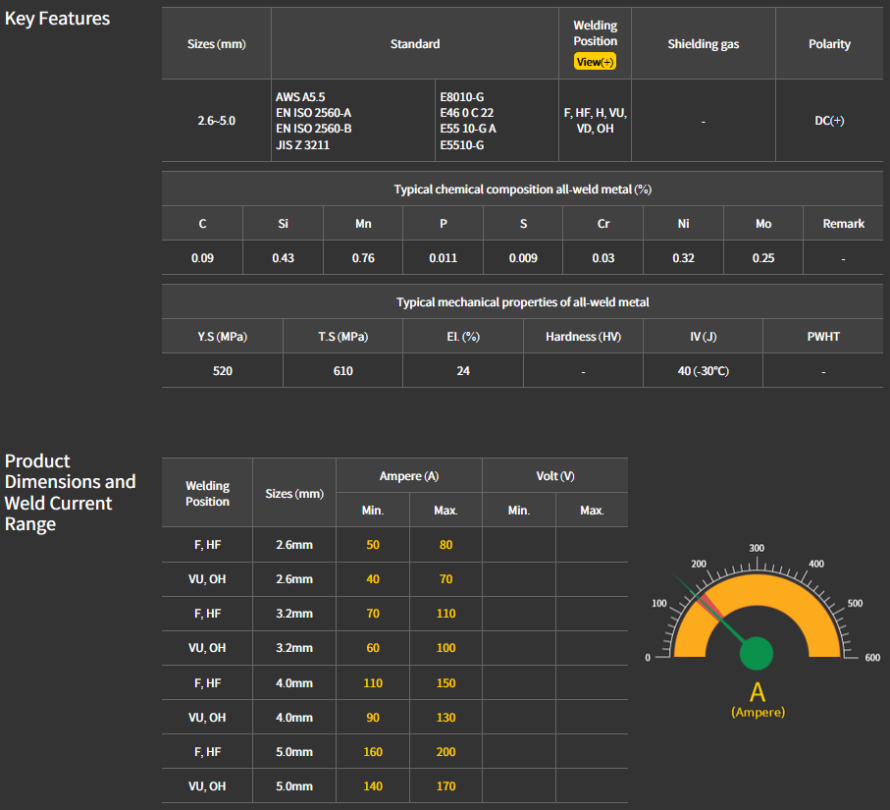Click the E8010-G classification text

pyautogui.click(x=462, y=97)
